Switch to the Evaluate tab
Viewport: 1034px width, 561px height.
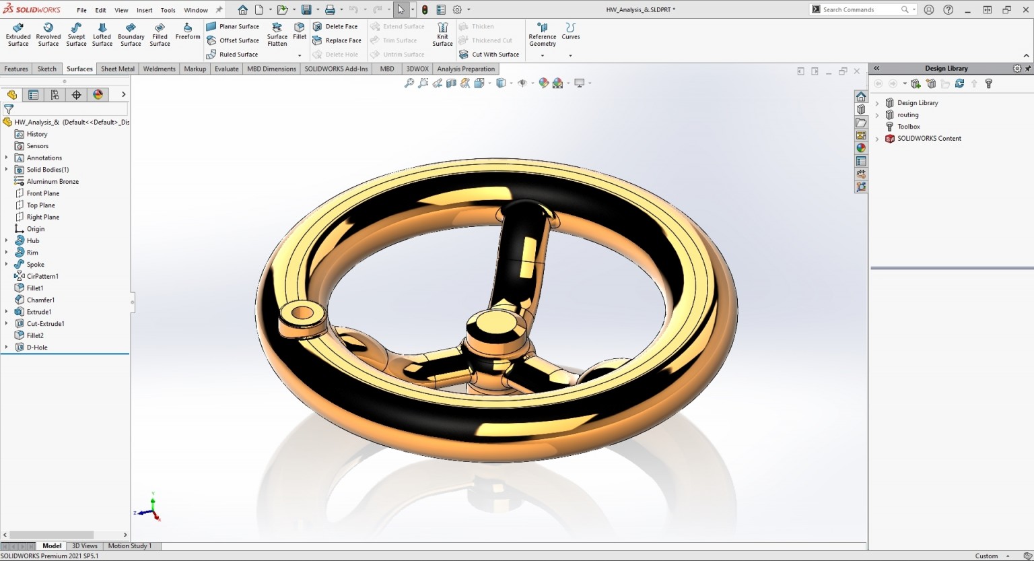(226, 68)
